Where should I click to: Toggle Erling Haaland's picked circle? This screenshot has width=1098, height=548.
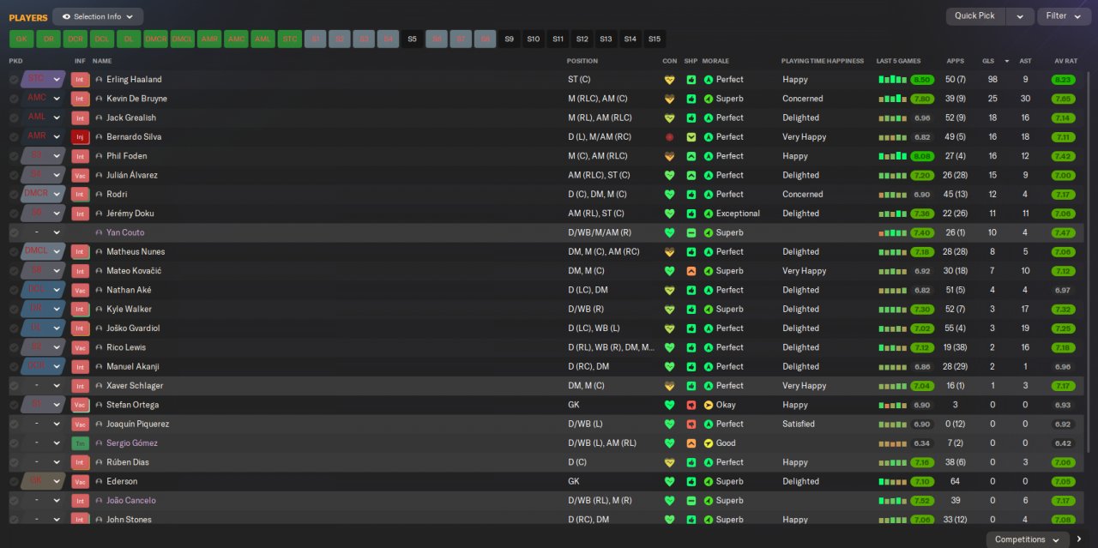(x=14, y=80)
